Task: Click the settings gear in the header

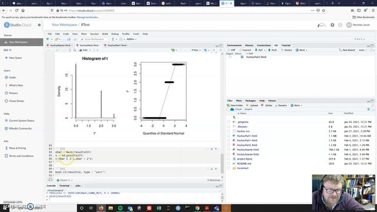Action: click(x=332, y=25)
